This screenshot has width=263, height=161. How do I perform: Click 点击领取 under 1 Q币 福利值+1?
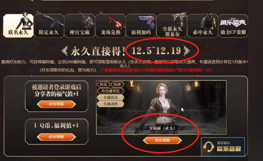[56, 137]
